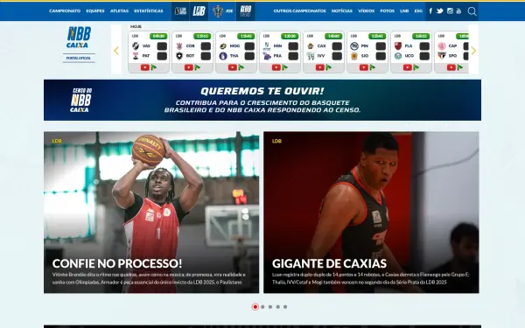
Task: Watch COR vs BOT on YouTube
Action: (188, 67)
